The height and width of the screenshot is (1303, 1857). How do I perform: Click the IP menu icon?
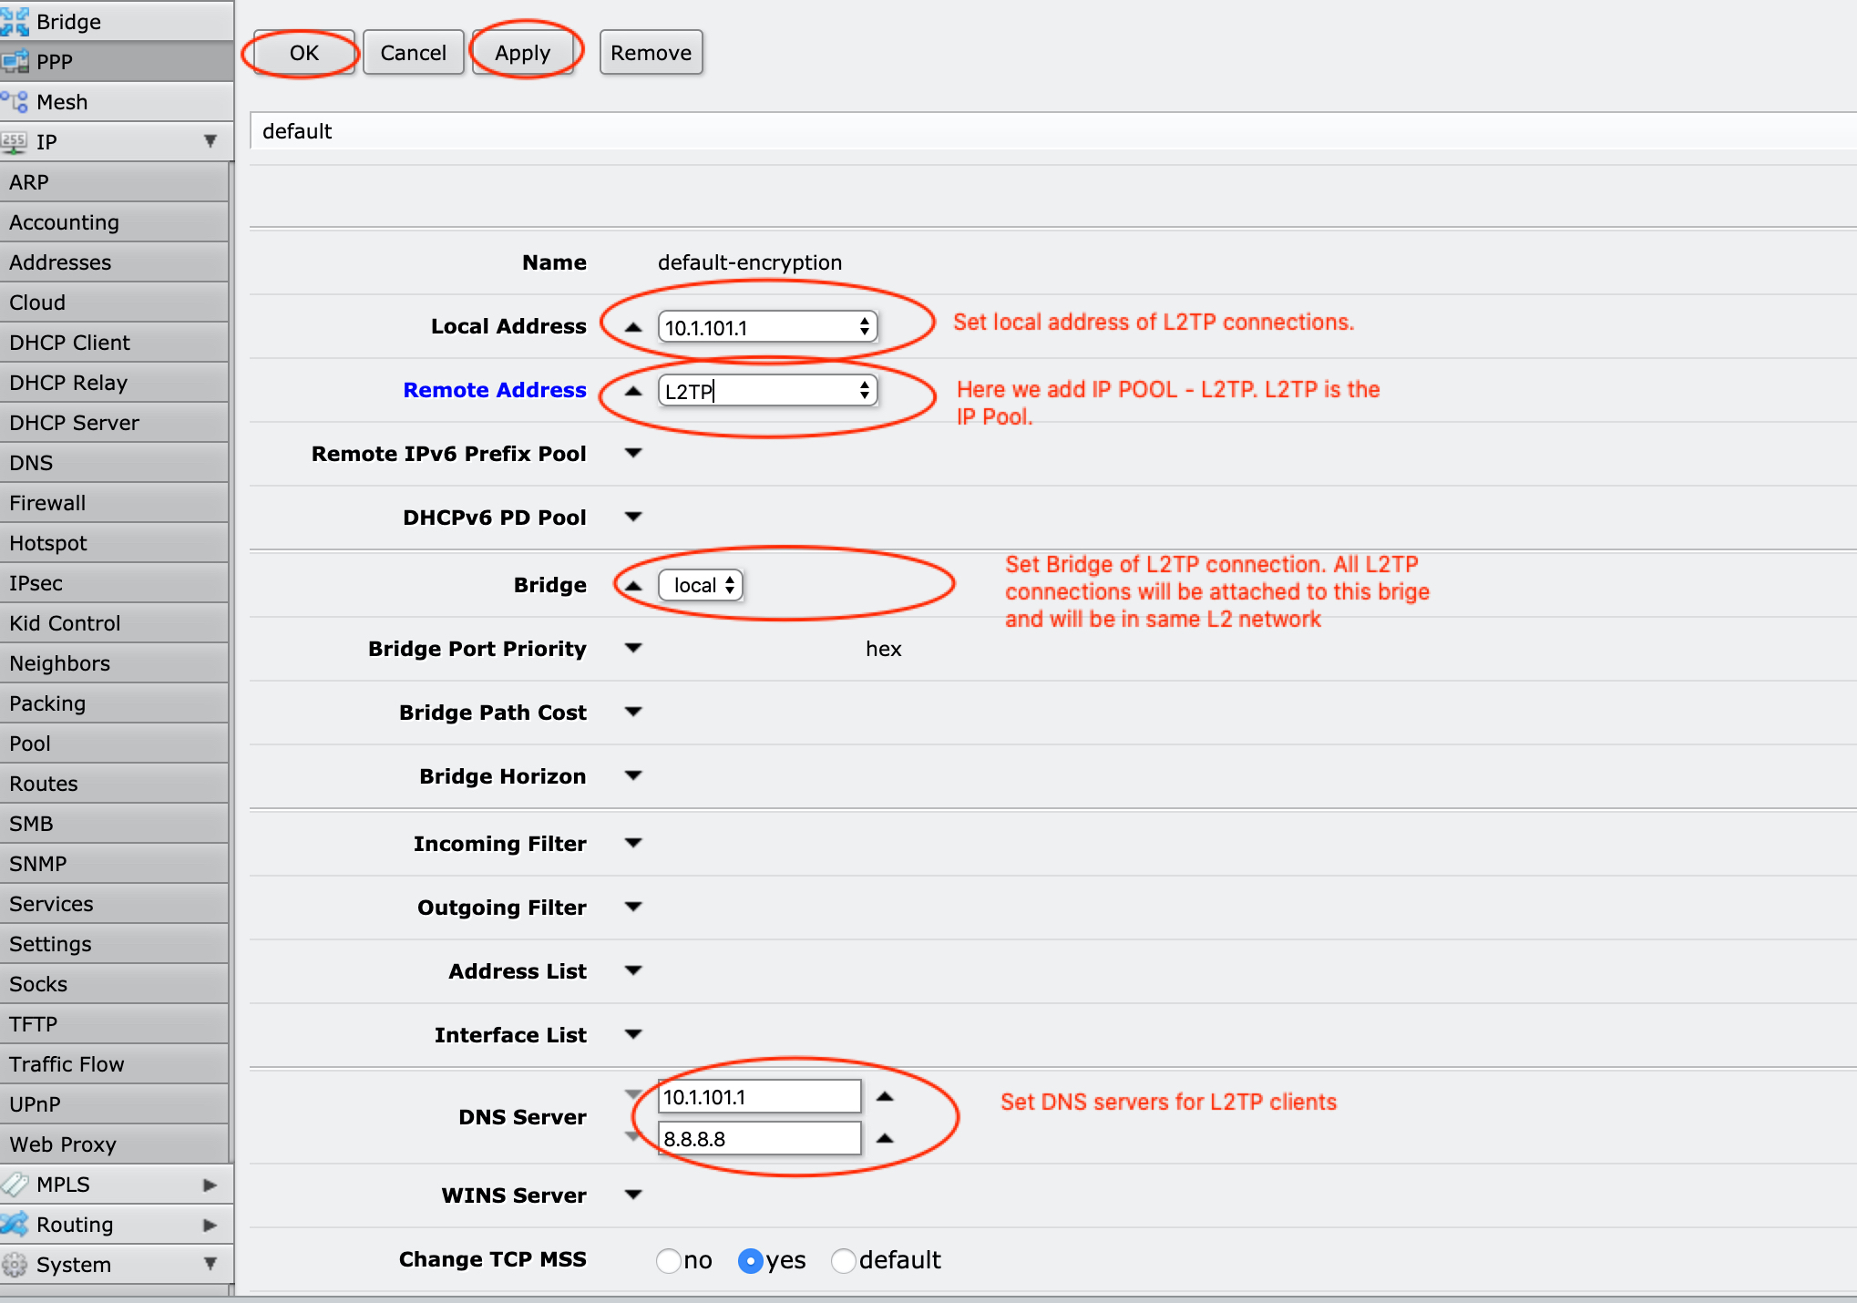[x=15, y=142]
